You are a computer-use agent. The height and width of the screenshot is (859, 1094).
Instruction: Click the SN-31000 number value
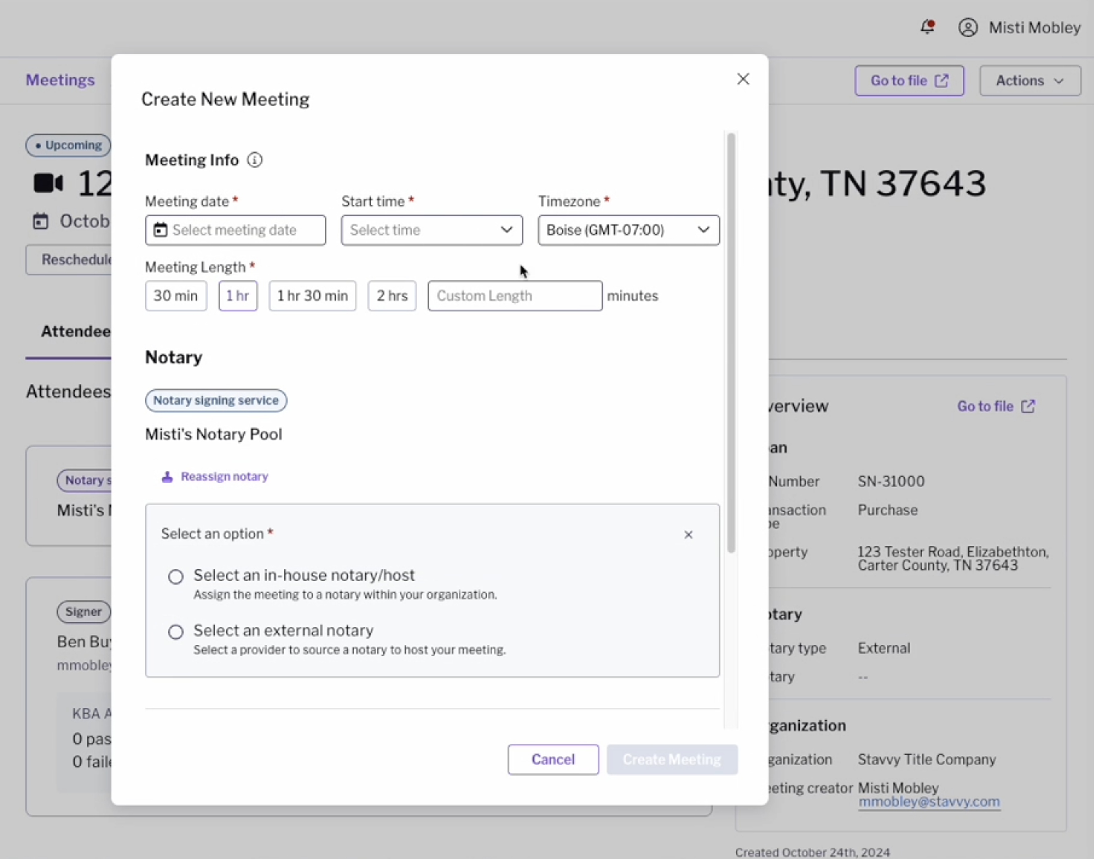pos(891,481)
